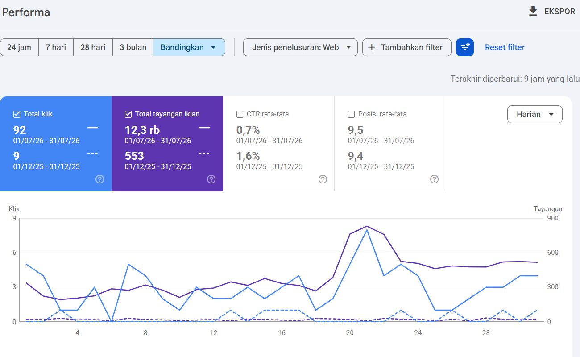This screenshot has height=357, width=580.
Task: Click the 9,4 average position value
Action: (356, 156)
